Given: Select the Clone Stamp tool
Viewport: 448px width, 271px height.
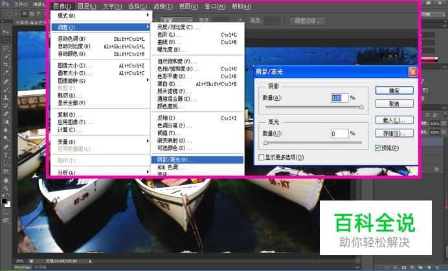Looking at the screenshot, I should pos(6,98).
